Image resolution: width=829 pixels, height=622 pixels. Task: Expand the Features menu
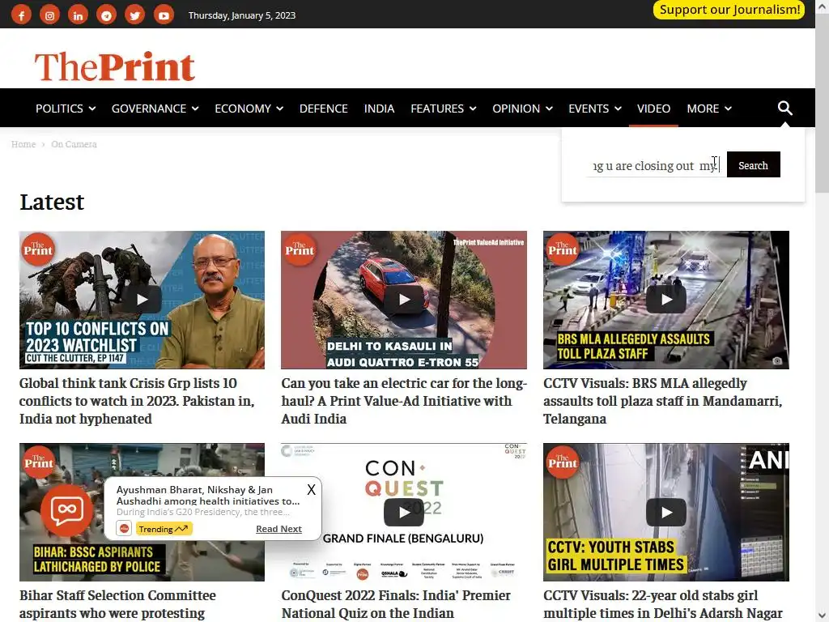click(x=444, y=109)
